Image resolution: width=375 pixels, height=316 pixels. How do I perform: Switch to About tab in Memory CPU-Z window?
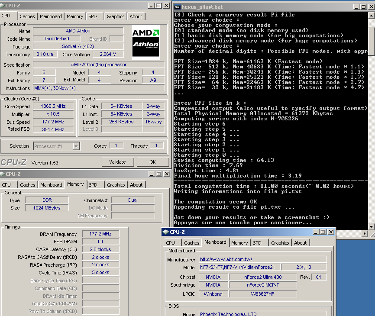tap(136, 185)
